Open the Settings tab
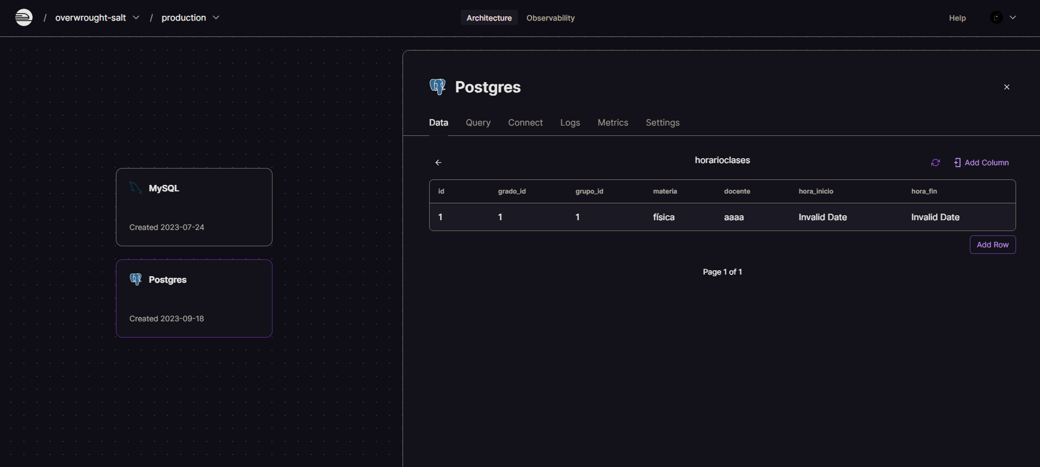The height and width of the screenshot is (467, 1040). tap(663, 123)
